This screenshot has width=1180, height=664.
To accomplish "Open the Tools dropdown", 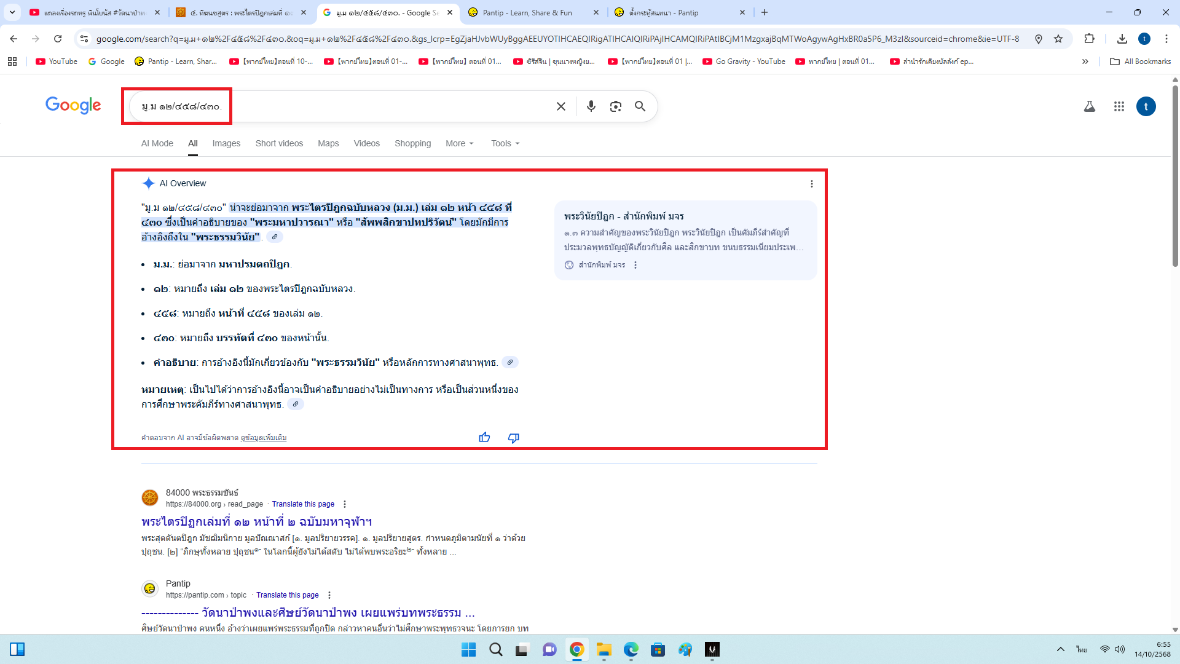I will (x=505, y=143).
